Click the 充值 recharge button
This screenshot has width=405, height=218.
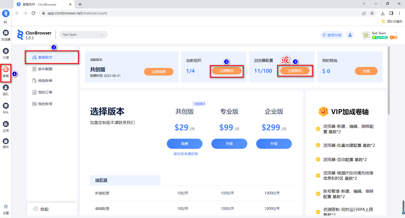coord(366,71)
